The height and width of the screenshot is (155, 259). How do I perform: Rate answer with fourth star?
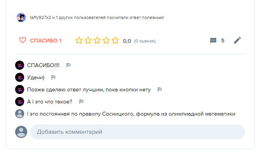click(x=106, y=41)
